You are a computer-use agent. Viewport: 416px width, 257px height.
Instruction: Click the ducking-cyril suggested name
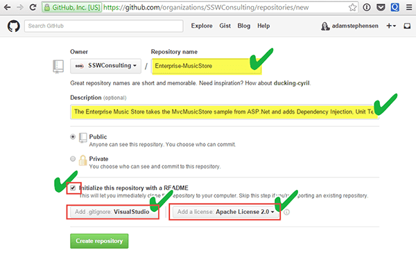(x=292, y=83)
